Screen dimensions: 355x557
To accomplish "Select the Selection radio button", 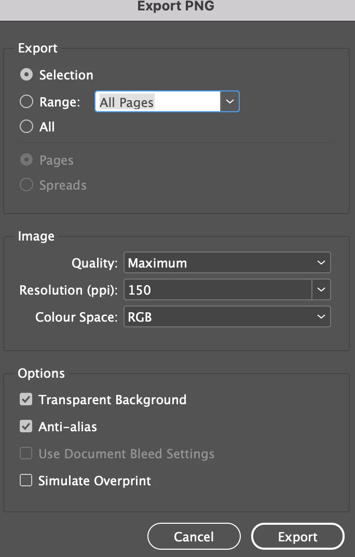I will tap(26, 75).
